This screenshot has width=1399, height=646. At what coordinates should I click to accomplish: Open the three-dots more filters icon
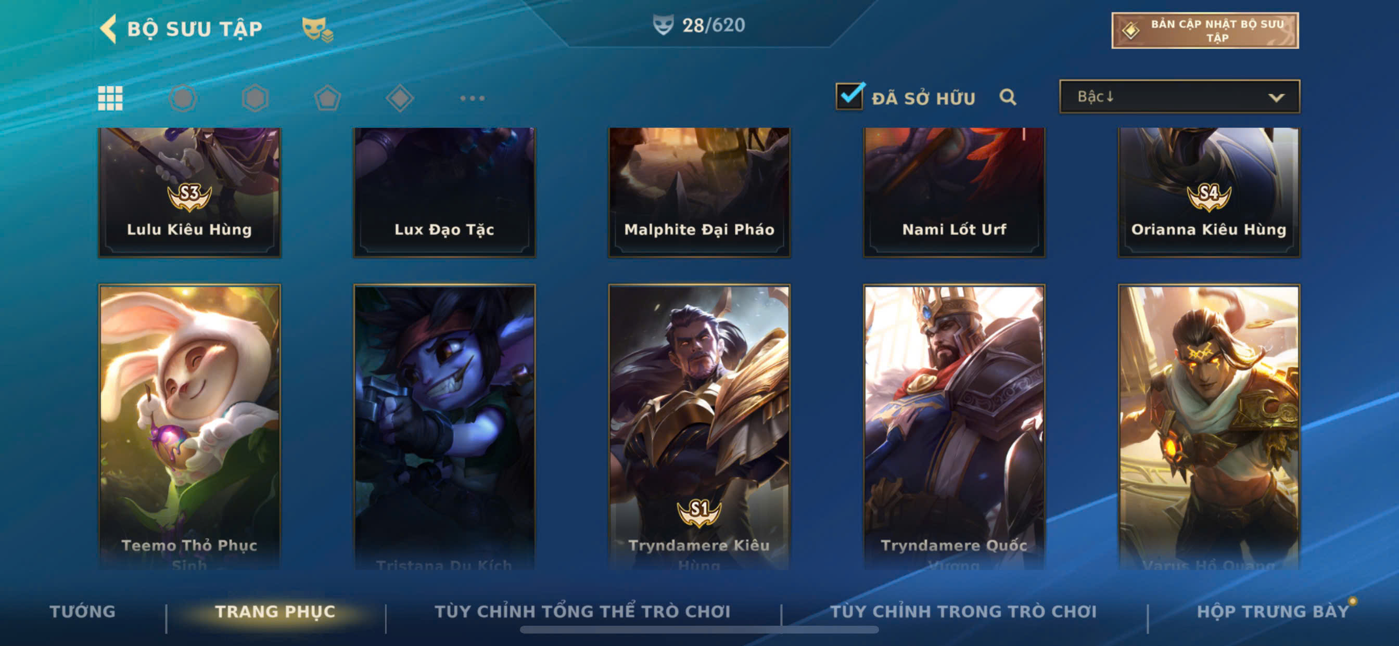tap(472, 98)
